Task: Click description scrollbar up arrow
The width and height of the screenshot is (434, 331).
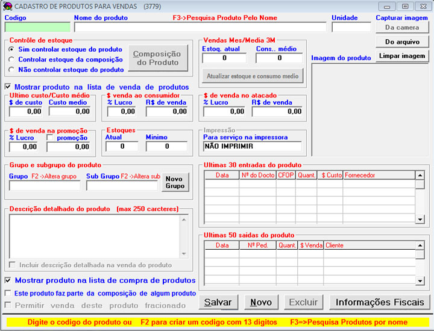Action: (184, 220)
